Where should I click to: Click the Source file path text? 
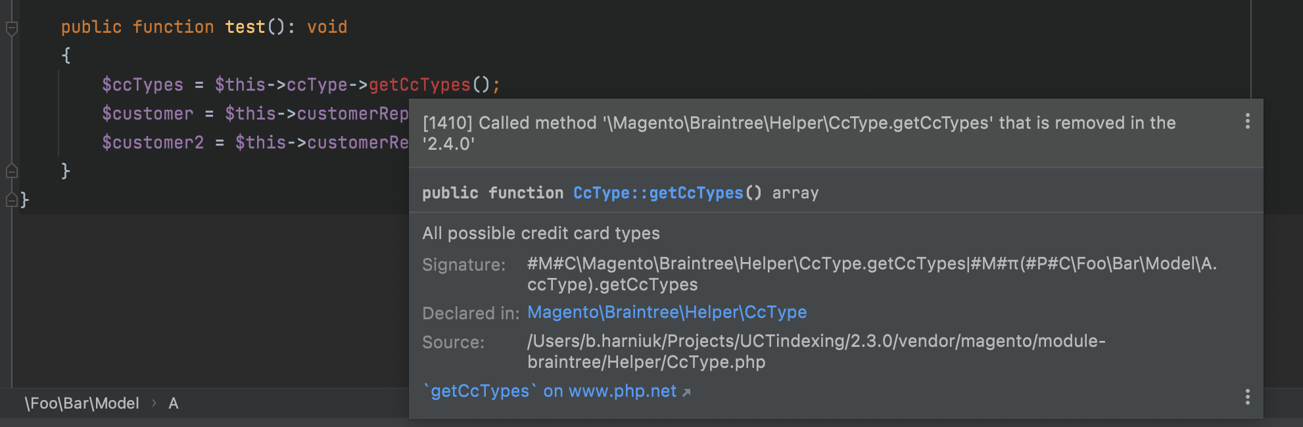[x=817, y=351]
